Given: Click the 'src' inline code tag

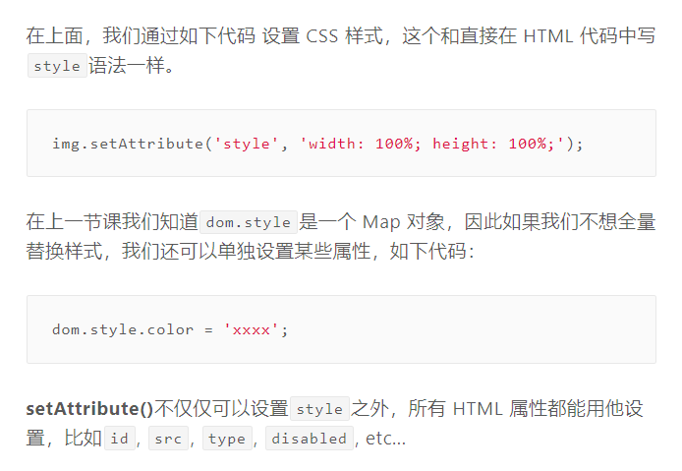Looking at the screenshot, I should pyautogui.click(x=168, y=438).
